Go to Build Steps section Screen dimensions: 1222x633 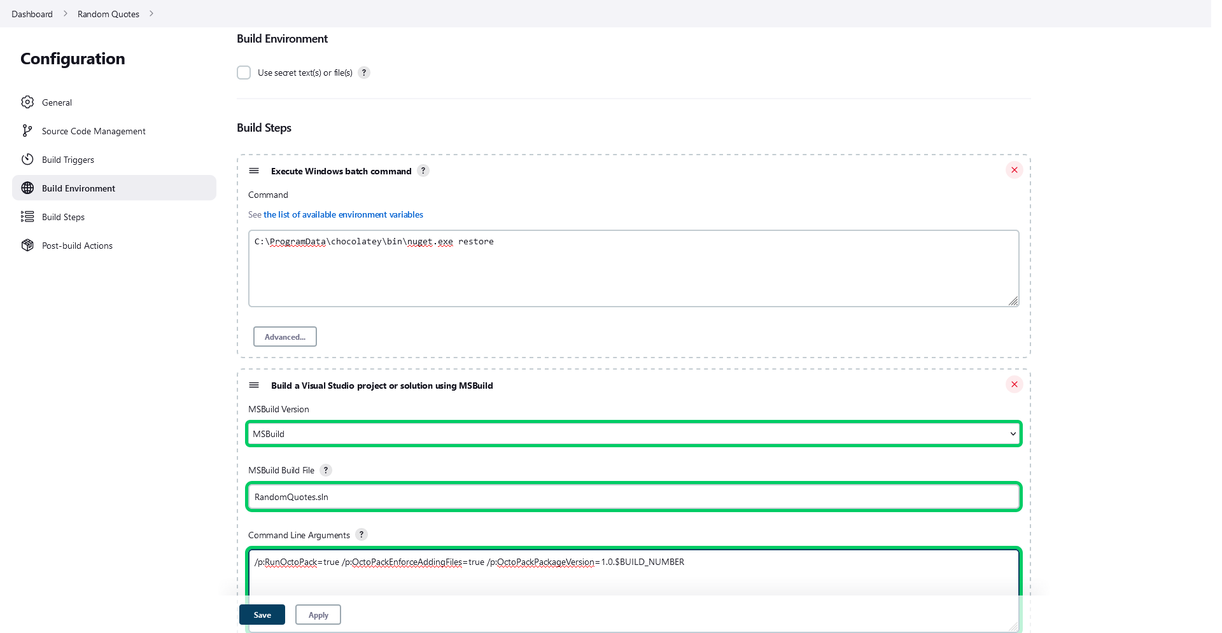(115, 216)
